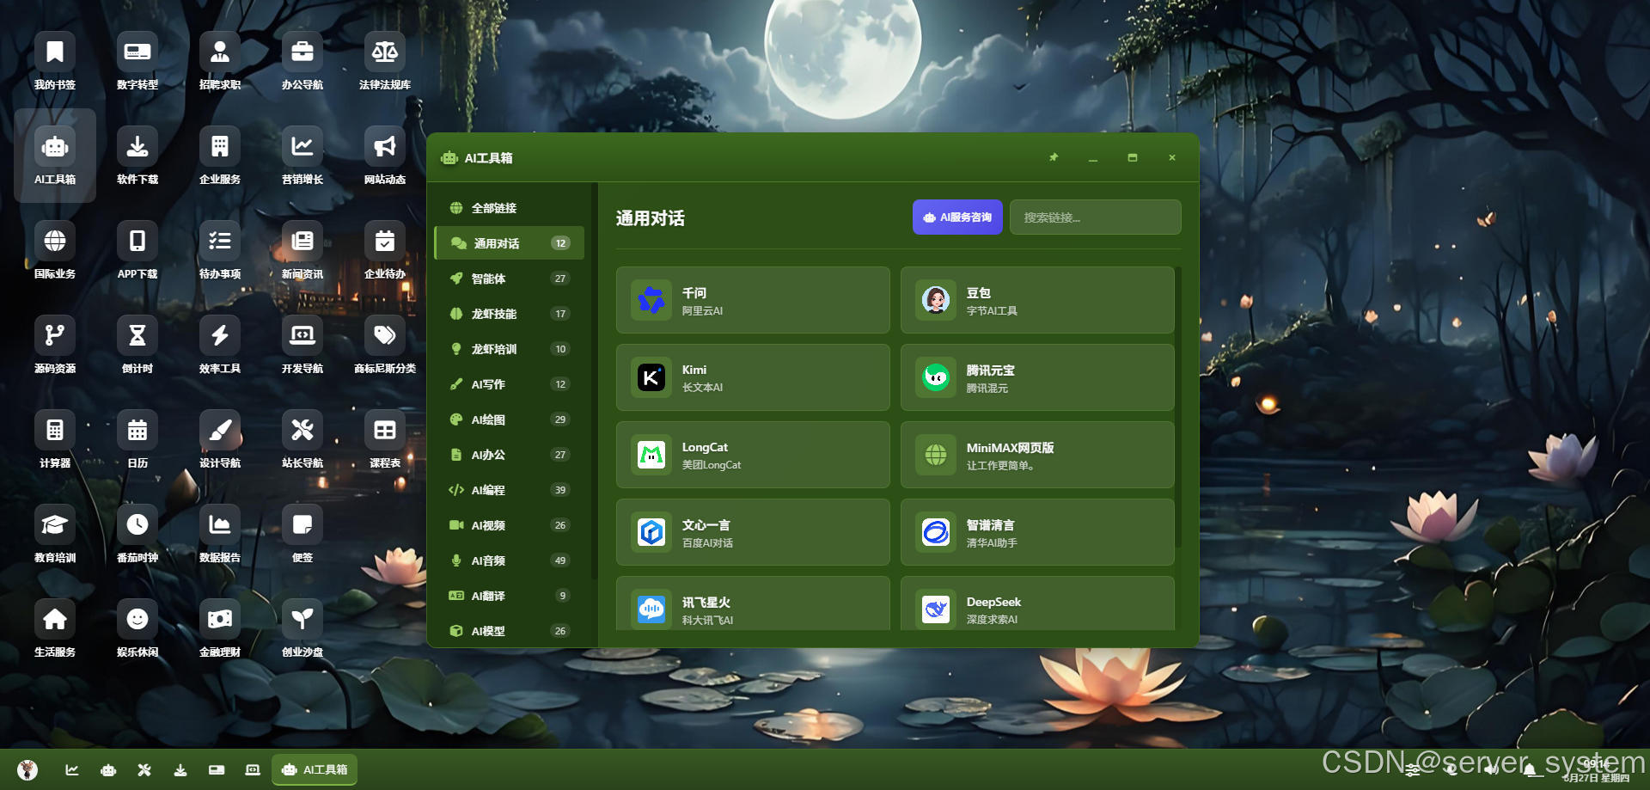1650x790 pixels.
Task: Launch the LongCat 美团 card
Action: 753,455
